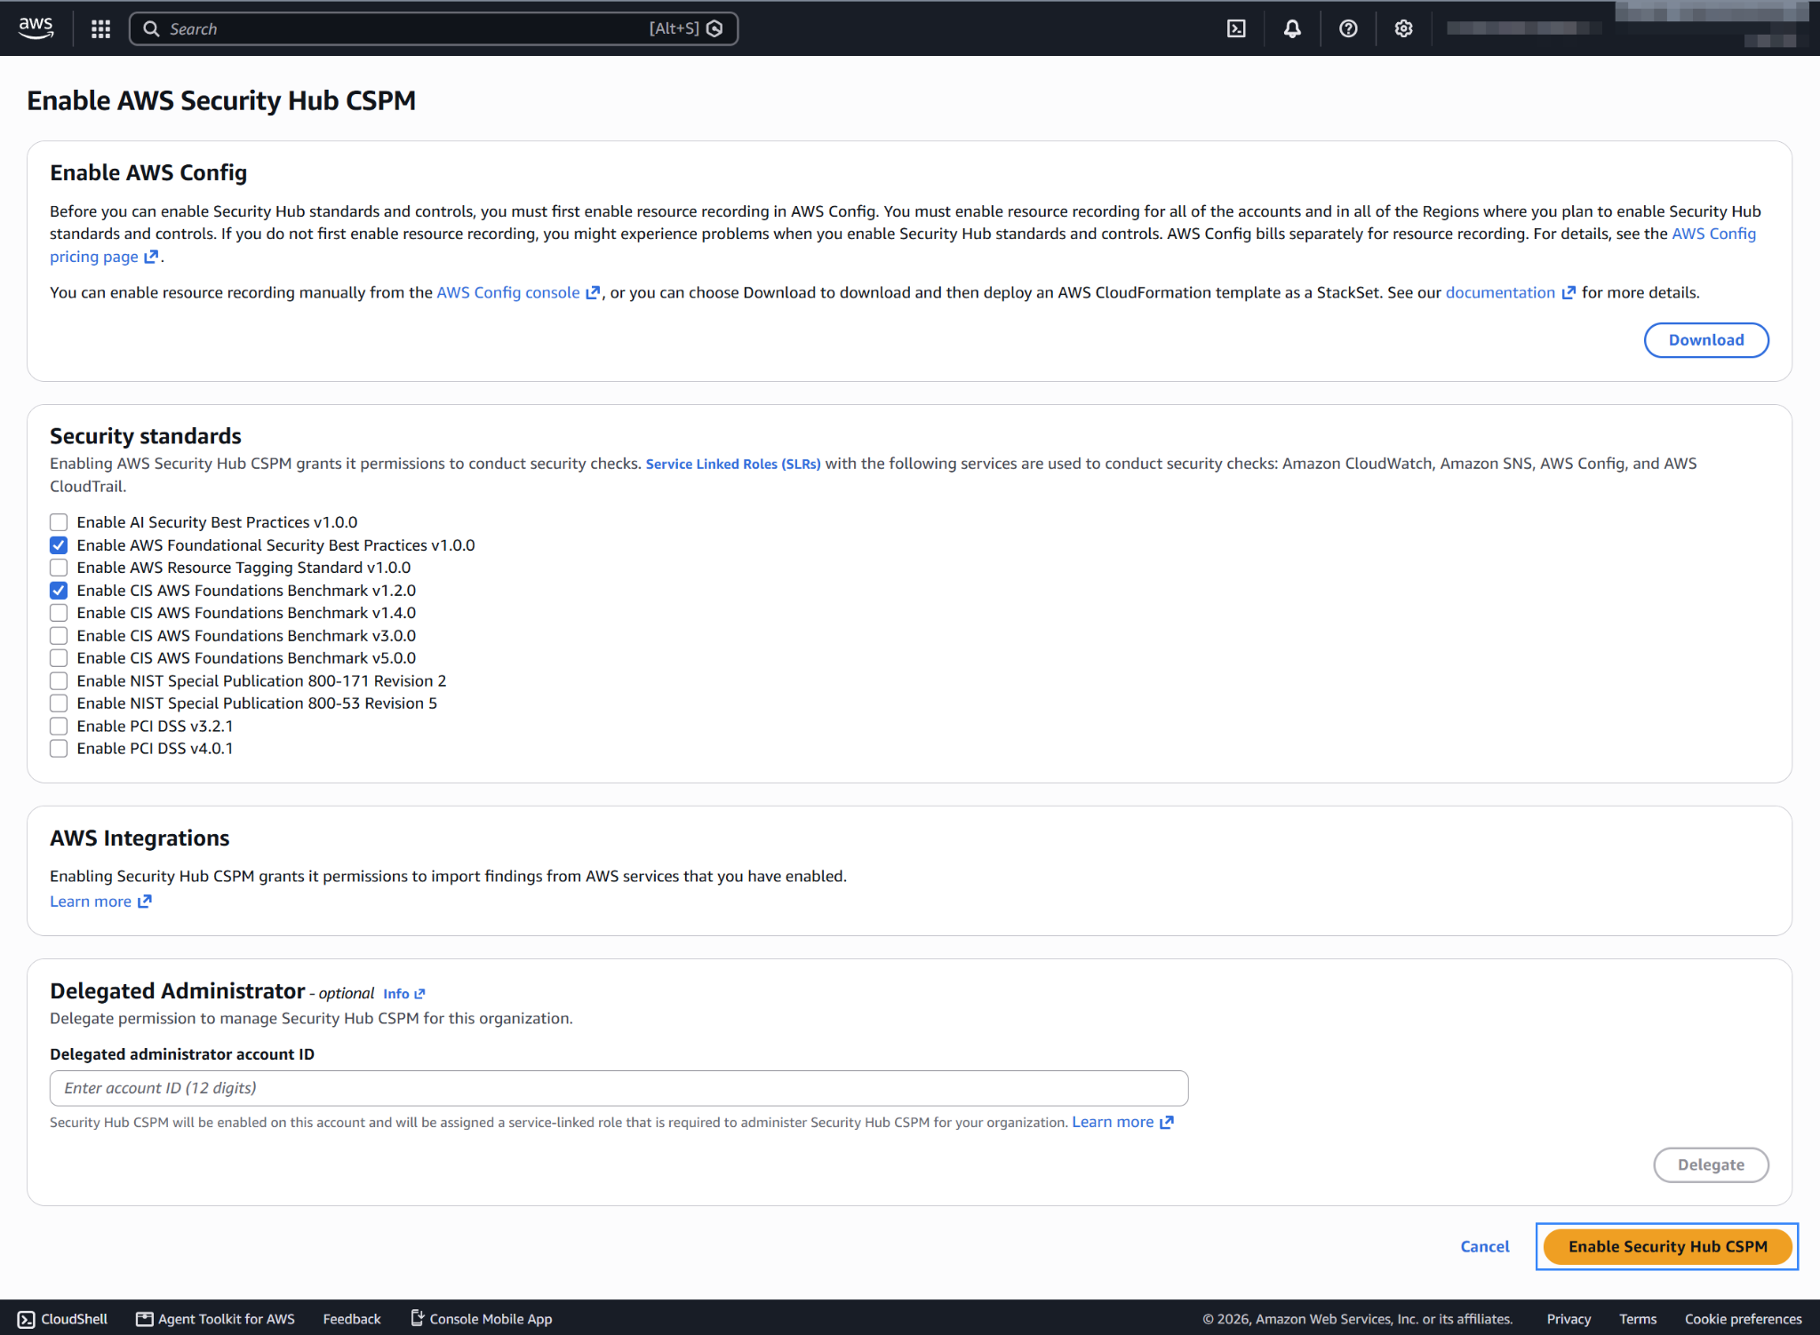Viewport: 1820px width, 1335px height.
Task: Open Service Linked Roles (SLRs) link
Action: tap(733, 464)
